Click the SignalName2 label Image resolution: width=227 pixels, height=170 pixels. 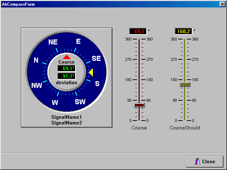(67, 123)
